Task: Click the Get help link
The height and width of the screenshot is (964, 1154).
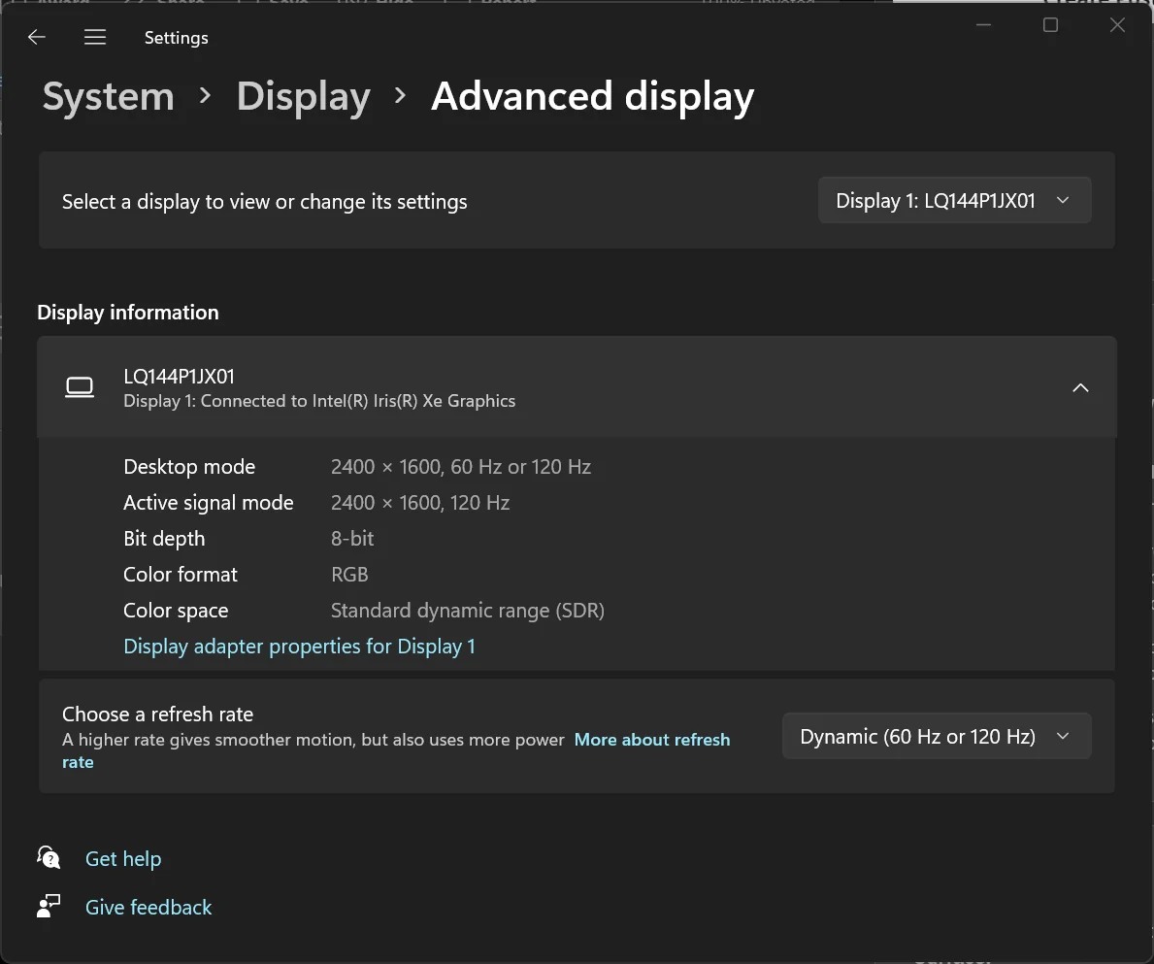Action: point(123,859)
